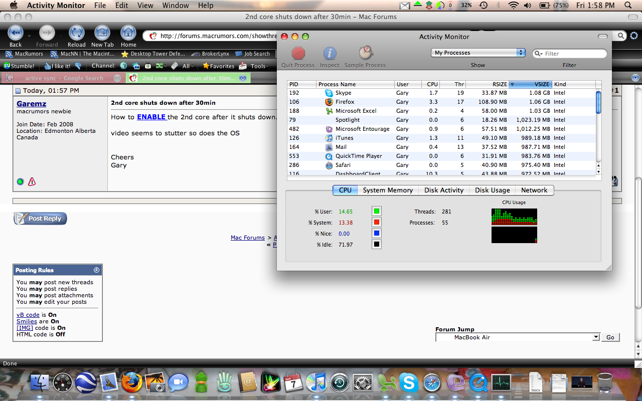This screenshot has width=642, height=401.
Task: Toggle Activity Monitor toolbar with pill button
Action: pyautogui.click(x=602, y=37)
